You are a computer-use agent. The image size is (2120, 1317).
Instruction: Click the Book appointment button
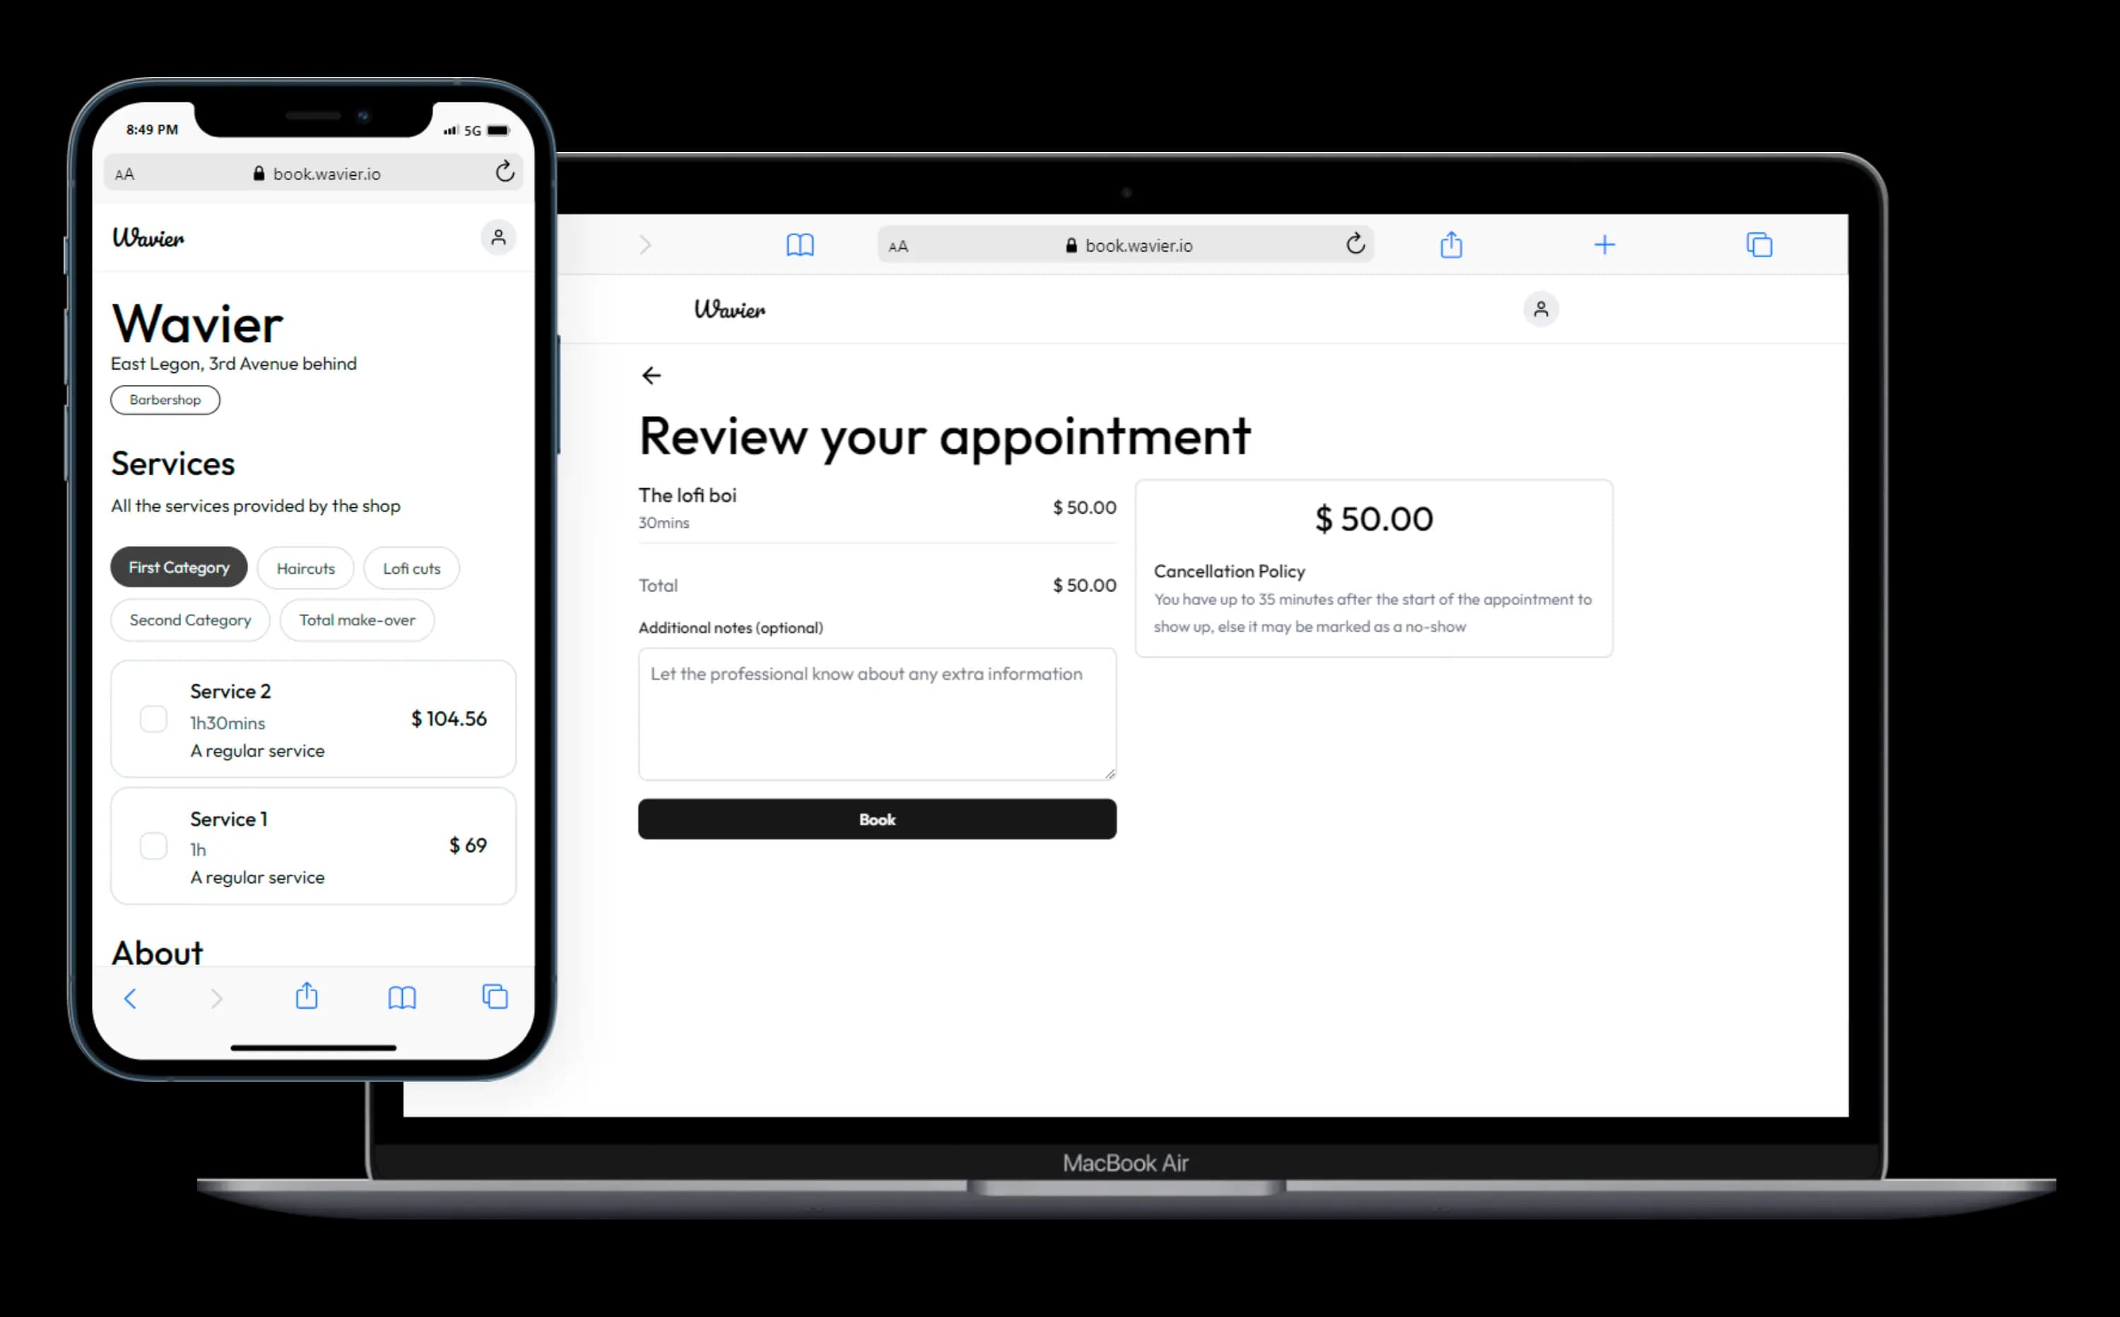coord(876,820)
